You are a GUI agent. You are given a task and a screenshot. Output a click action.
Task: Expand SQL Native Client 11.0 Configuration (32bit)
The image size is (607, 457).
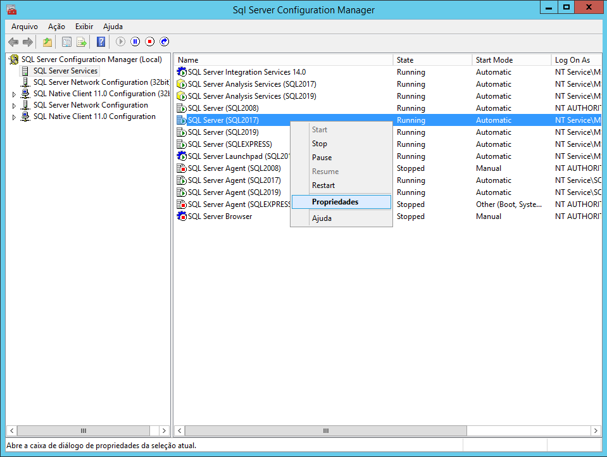[x=14, y=94]
